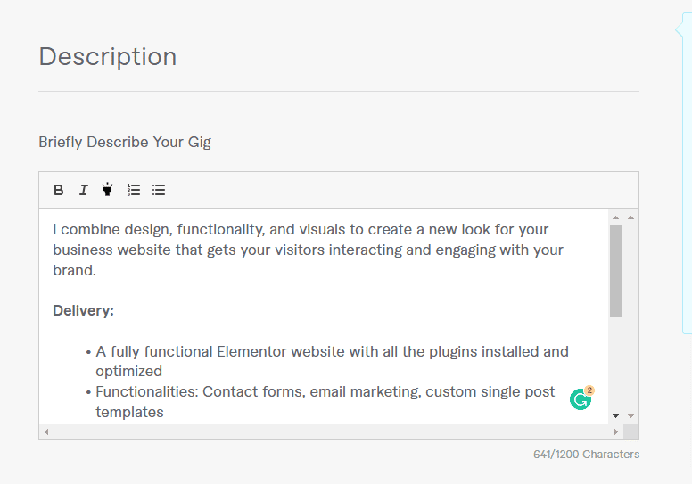The image size is (692, 484).
Task: Click the bold "Delivery:" line
Action: 83,311
